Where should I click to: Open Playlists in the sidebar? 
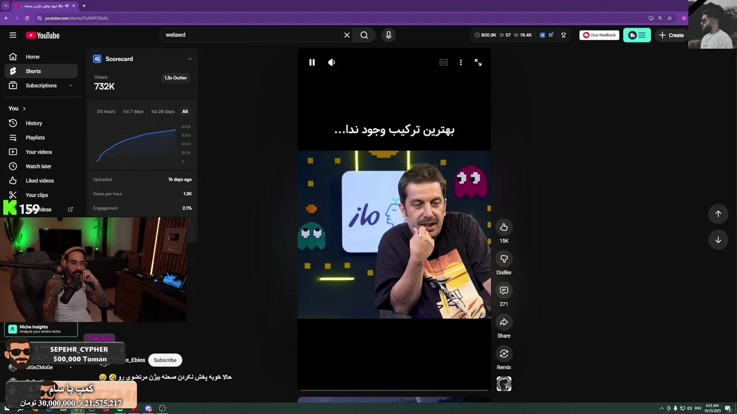click(40, 137)
